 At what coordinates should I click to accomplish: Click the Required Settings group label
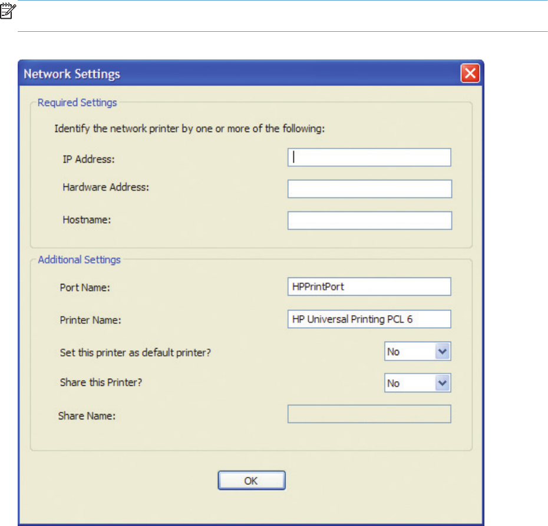pyautogui.click(x=77, y=102)
